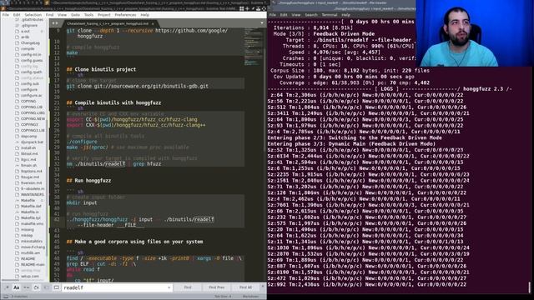
Task: Change syntax via Markdown in status bar
Action: (251, 297)
